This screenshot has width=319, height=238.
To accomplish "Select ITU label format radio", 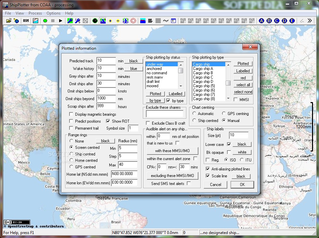I will (x=242, y=160).
